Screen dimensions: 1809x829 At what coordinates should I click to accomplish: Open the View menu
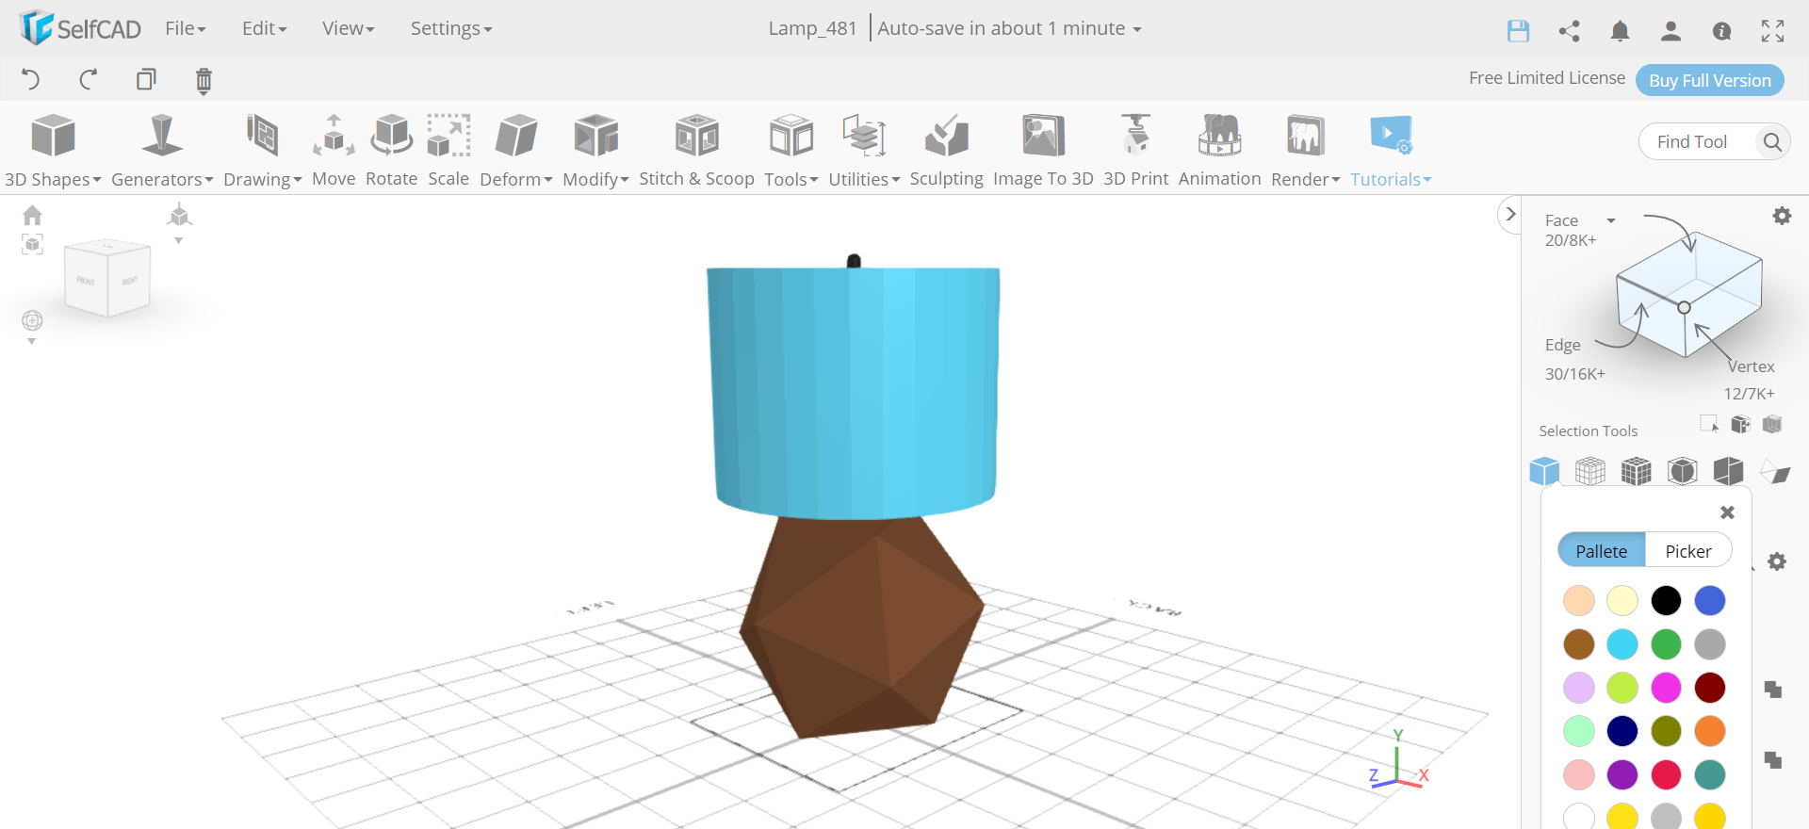[349, 28]
